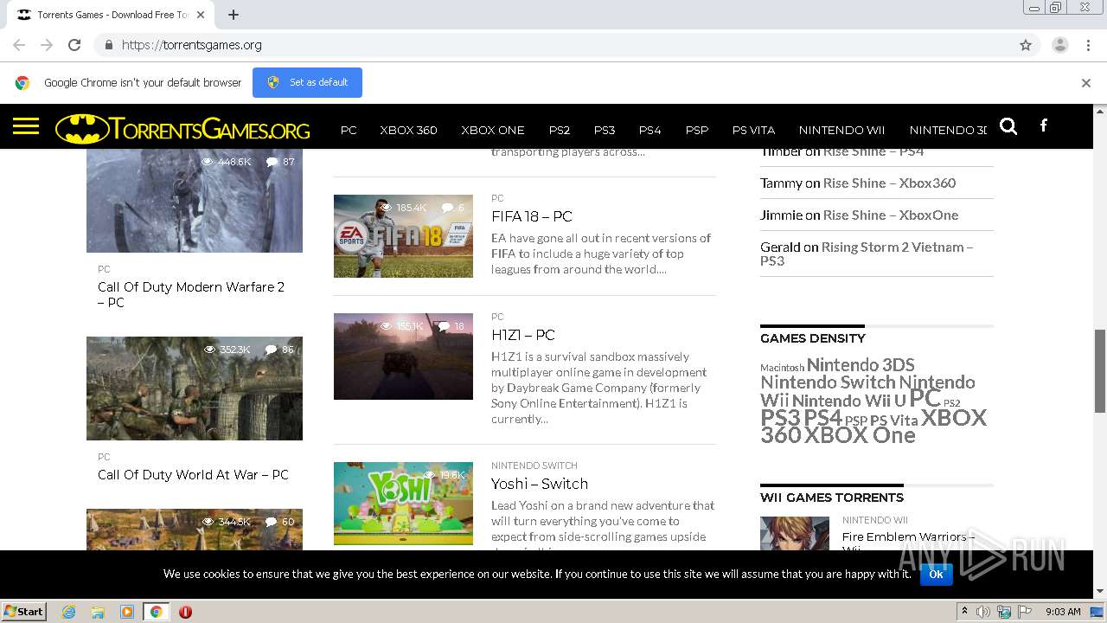Click the page vertical scrollbar thumb
Image resolution: width=1107 pixels, height=623 pixels.
click(1100, 370)
